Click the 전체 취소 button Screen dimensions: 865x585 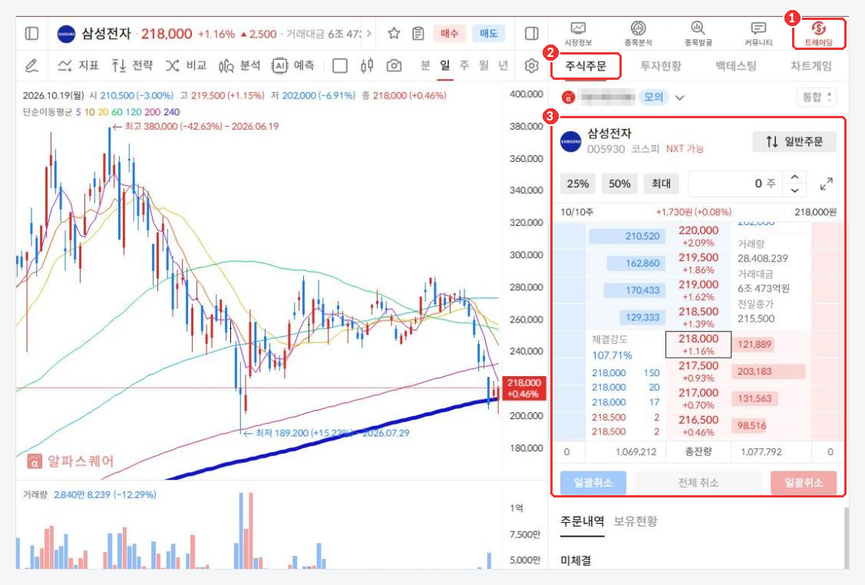click(698, 483)
